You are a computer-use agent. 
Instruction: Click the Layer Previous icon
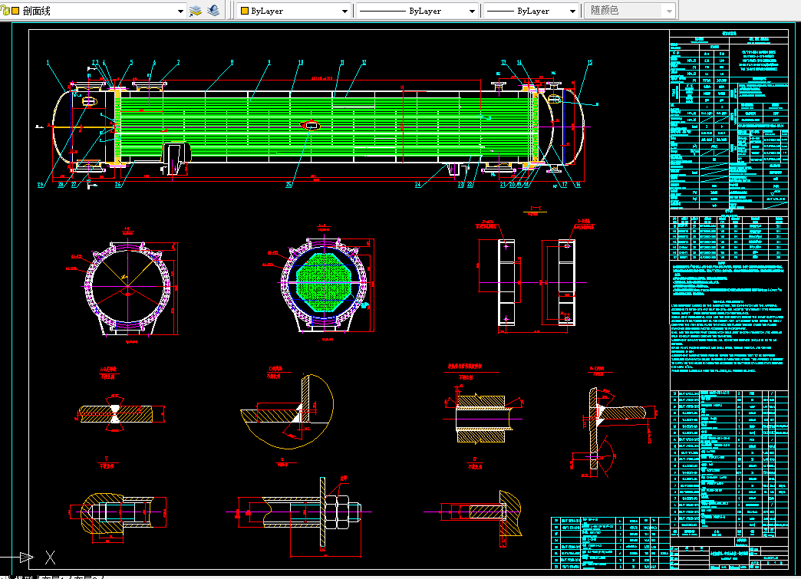(213, 11)
